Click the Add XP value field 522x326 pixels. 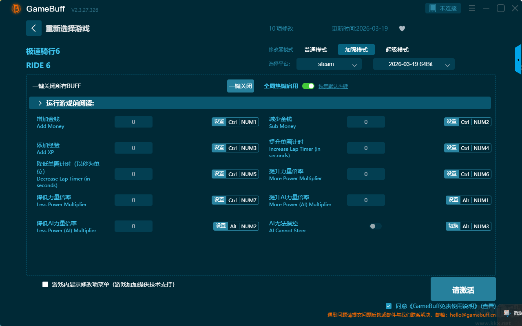point(133,148)
